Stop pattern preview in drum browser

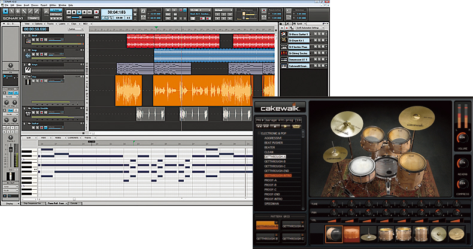coord(275,126)
